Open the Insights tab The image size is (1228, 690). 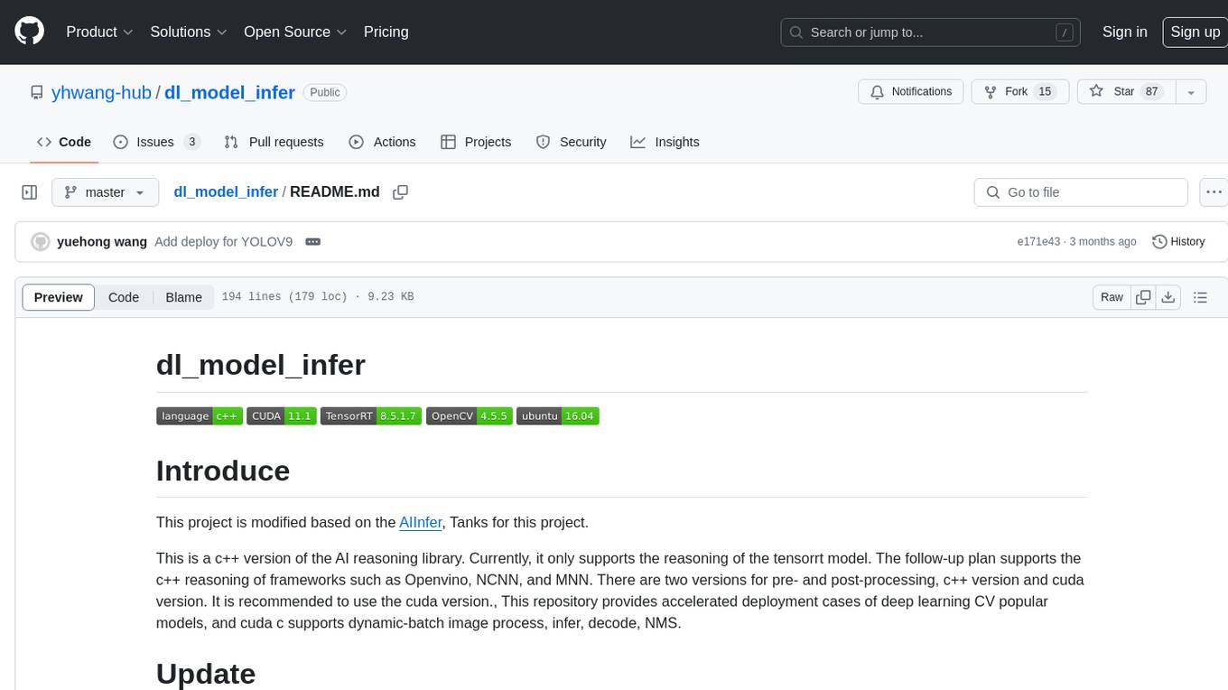[x=665, y=142]
